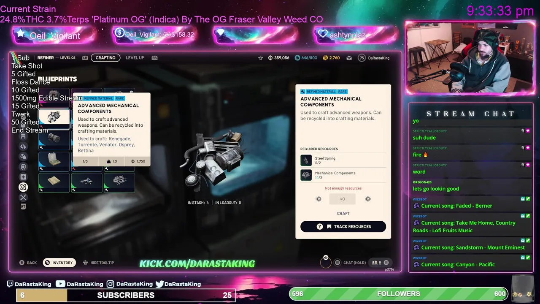The image size is (540, 304).
Task: Click the emote wheel circle icon
Action: (x=325, y=262)
